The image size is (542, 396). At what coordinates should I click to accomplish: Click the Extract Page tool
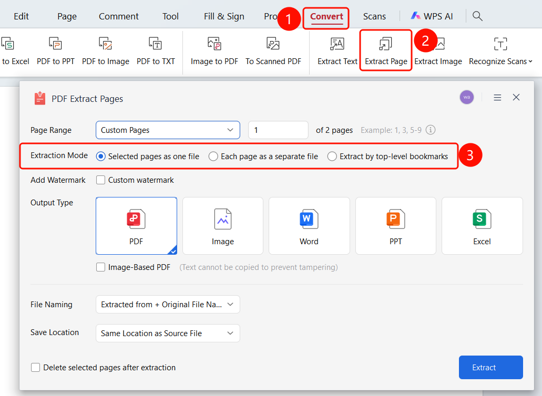pyautogui.click(x=386, y=51)
